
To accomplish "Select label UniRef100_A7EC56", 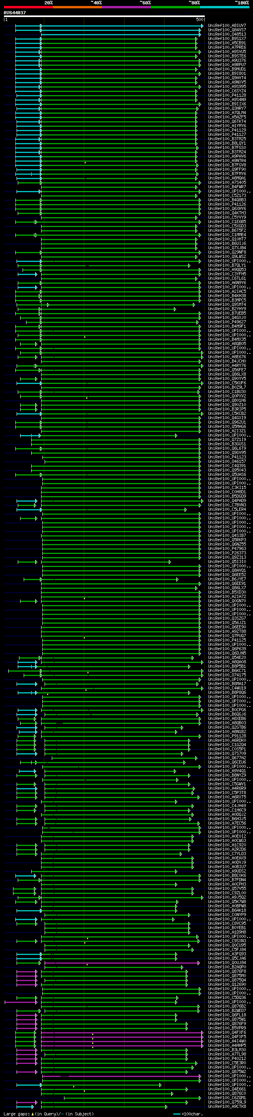I will pyautogui.click(x=227, y=823).
